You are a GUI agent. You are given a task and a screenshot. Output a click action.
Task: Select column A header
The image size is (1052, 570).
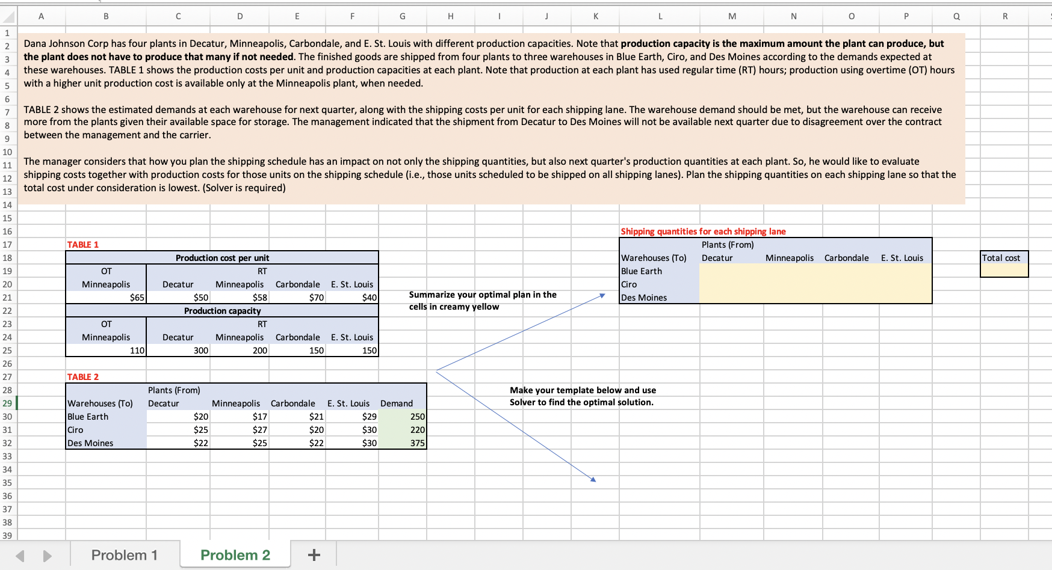point(41,16)
